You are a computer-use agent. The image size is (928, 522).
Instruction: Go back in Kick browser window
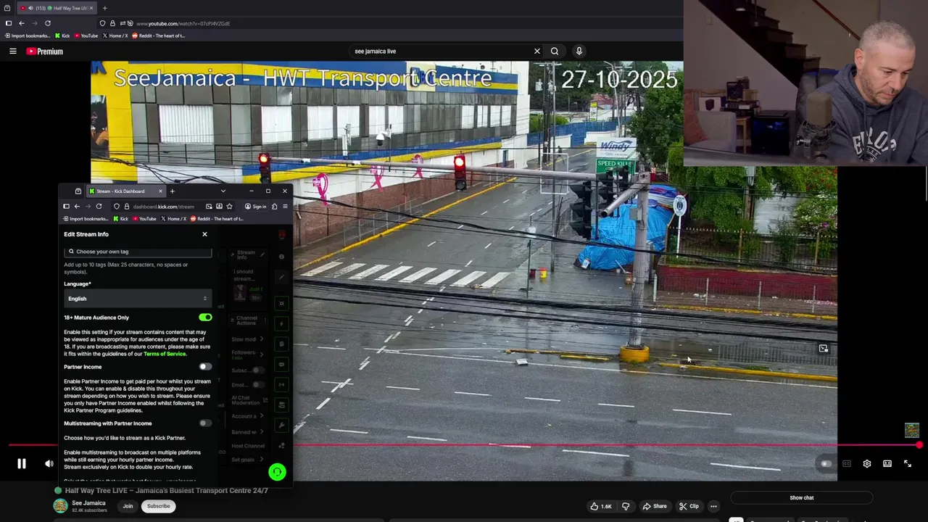tap(77, 207)
